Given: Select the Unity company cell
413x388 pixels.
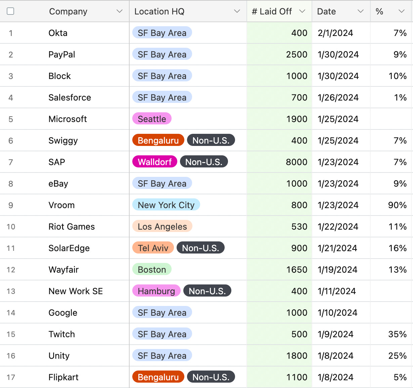Looking at the screenshot, I should click(64, 356).
